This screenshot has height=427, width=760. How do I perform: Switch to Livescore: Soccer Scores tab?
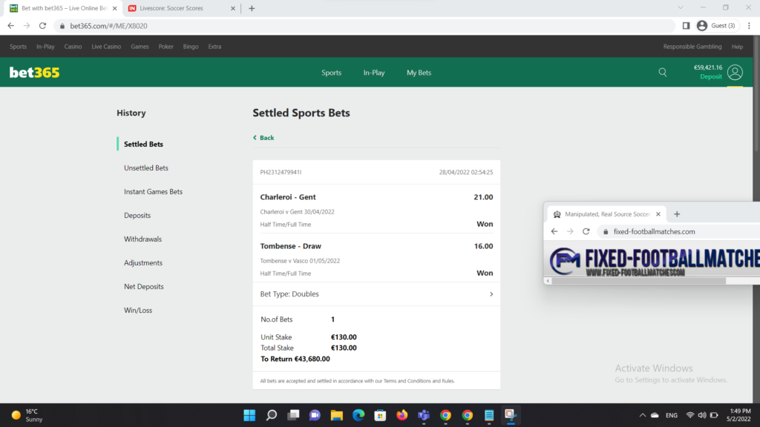(181, 8)
